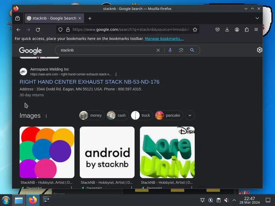275x206 pixels.
Task: Click the Aerospace Welding Inc site favicon
Action: [x=23, y=72]
